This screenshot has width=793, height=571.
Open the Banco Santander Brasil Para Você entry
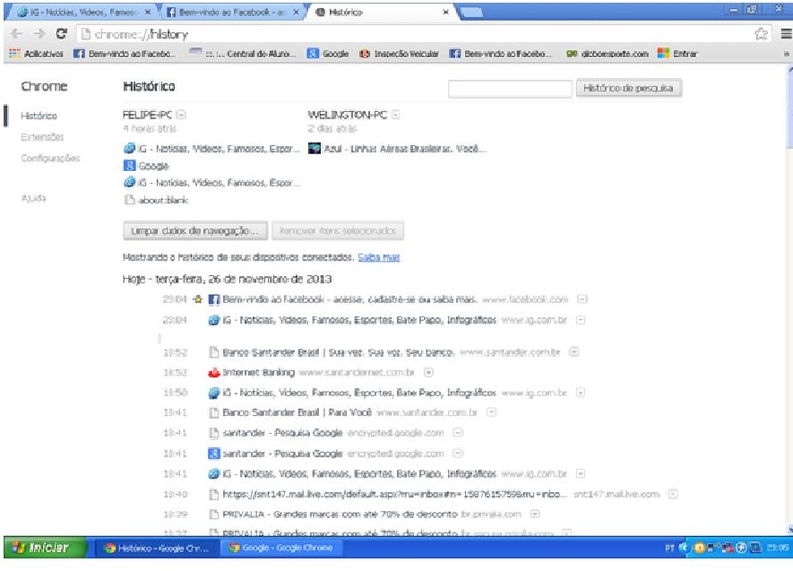tap(297, 413)
